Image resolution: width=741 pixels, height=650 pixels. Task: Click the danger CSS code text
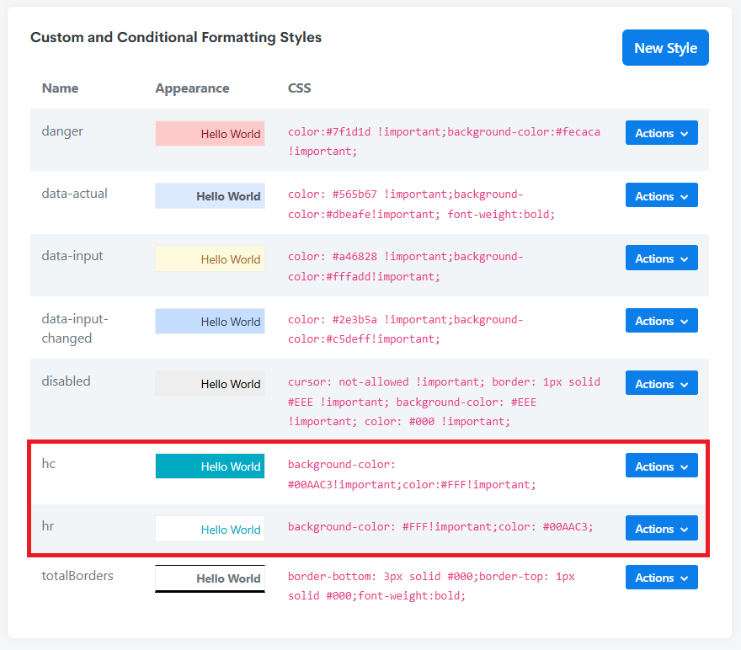pyautogui.click(x=444, y=141)
